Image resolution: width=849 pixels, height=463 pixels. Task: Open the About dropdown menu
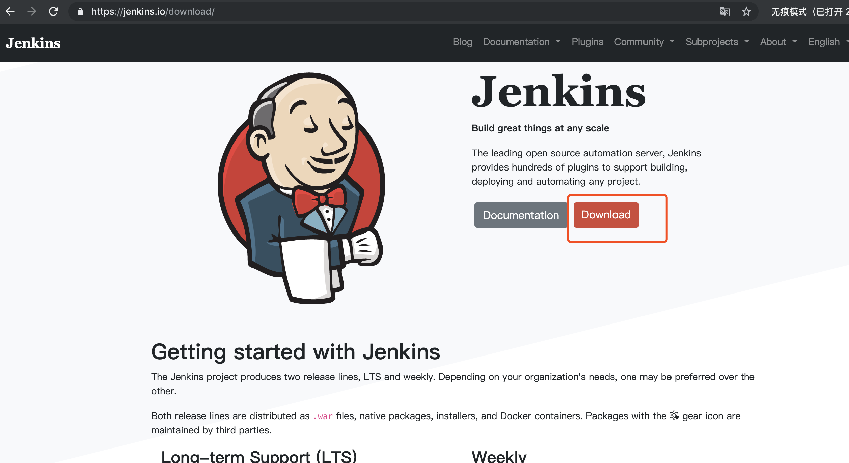click(x=778, y=42)
